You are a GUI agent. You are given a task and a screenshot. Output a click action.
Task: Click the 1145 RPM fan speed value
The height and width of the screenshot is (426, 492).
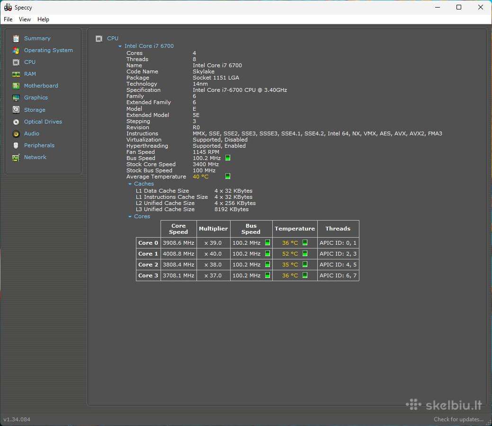(x=206, y=152)
